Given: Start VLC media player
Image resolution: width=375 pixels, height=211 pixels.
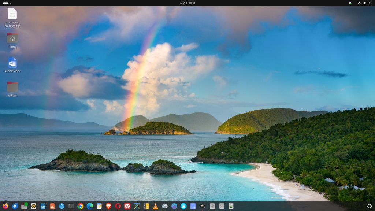Looking at the screenshot, I should 155,206.
